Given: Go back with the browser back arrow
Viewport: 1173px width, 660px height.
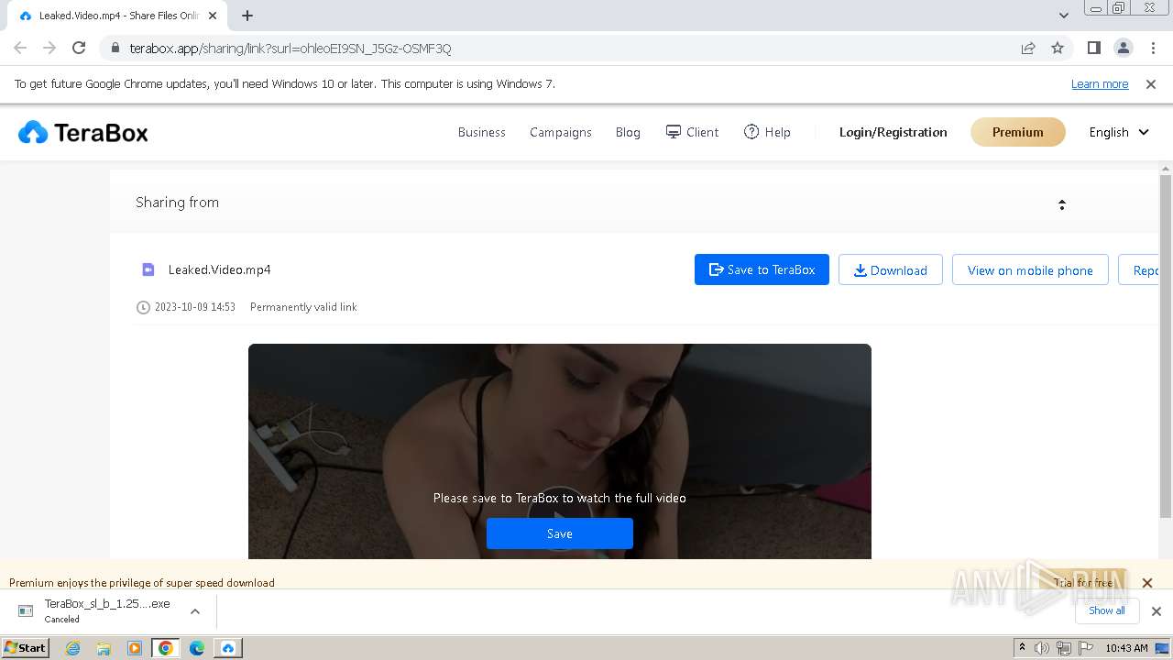Looking at the screenshot, I should 20,49.
